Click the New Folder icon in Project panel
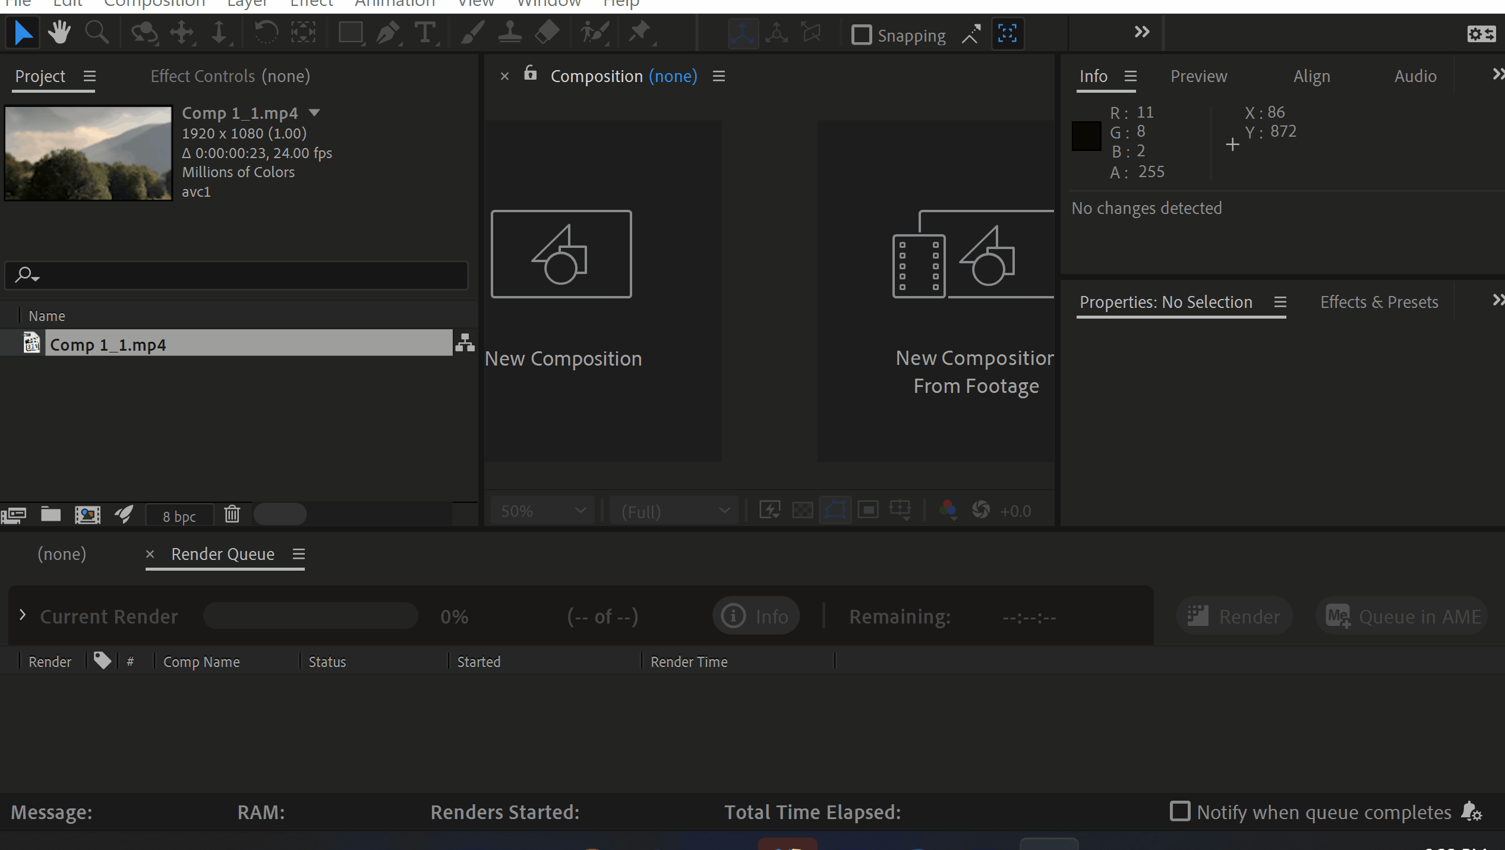This screenshot has height=850, width=1505. 51,514
